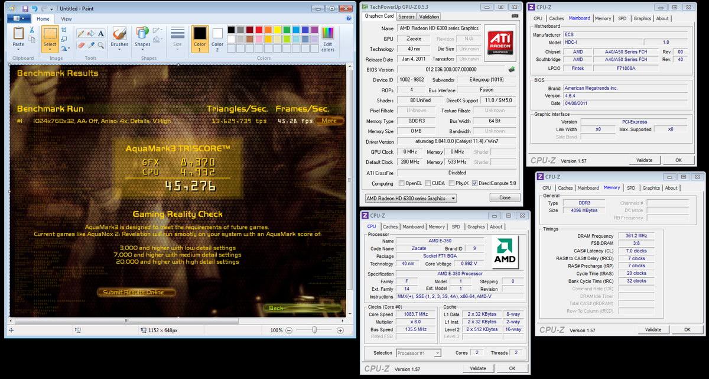Enable the OpenCL checkbox in GPU-Z
This screenshot has width=709, height=379.
pyautogui.click(x=402, y=183)
